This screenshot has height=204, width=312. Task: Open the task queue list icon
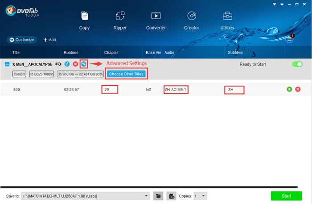pyautogui.click(x=289, y=39)
